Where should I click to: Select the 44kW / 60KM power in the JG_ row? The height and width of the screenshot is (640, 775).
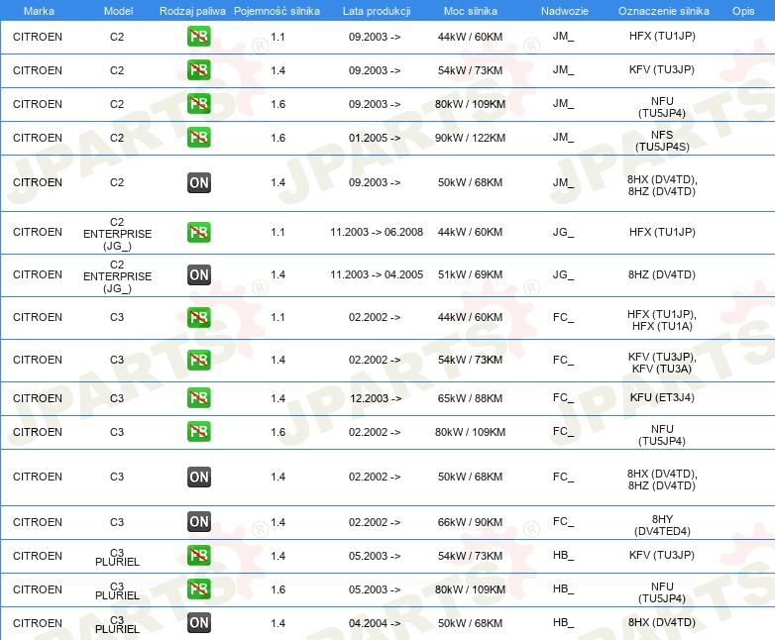point(470,232)
